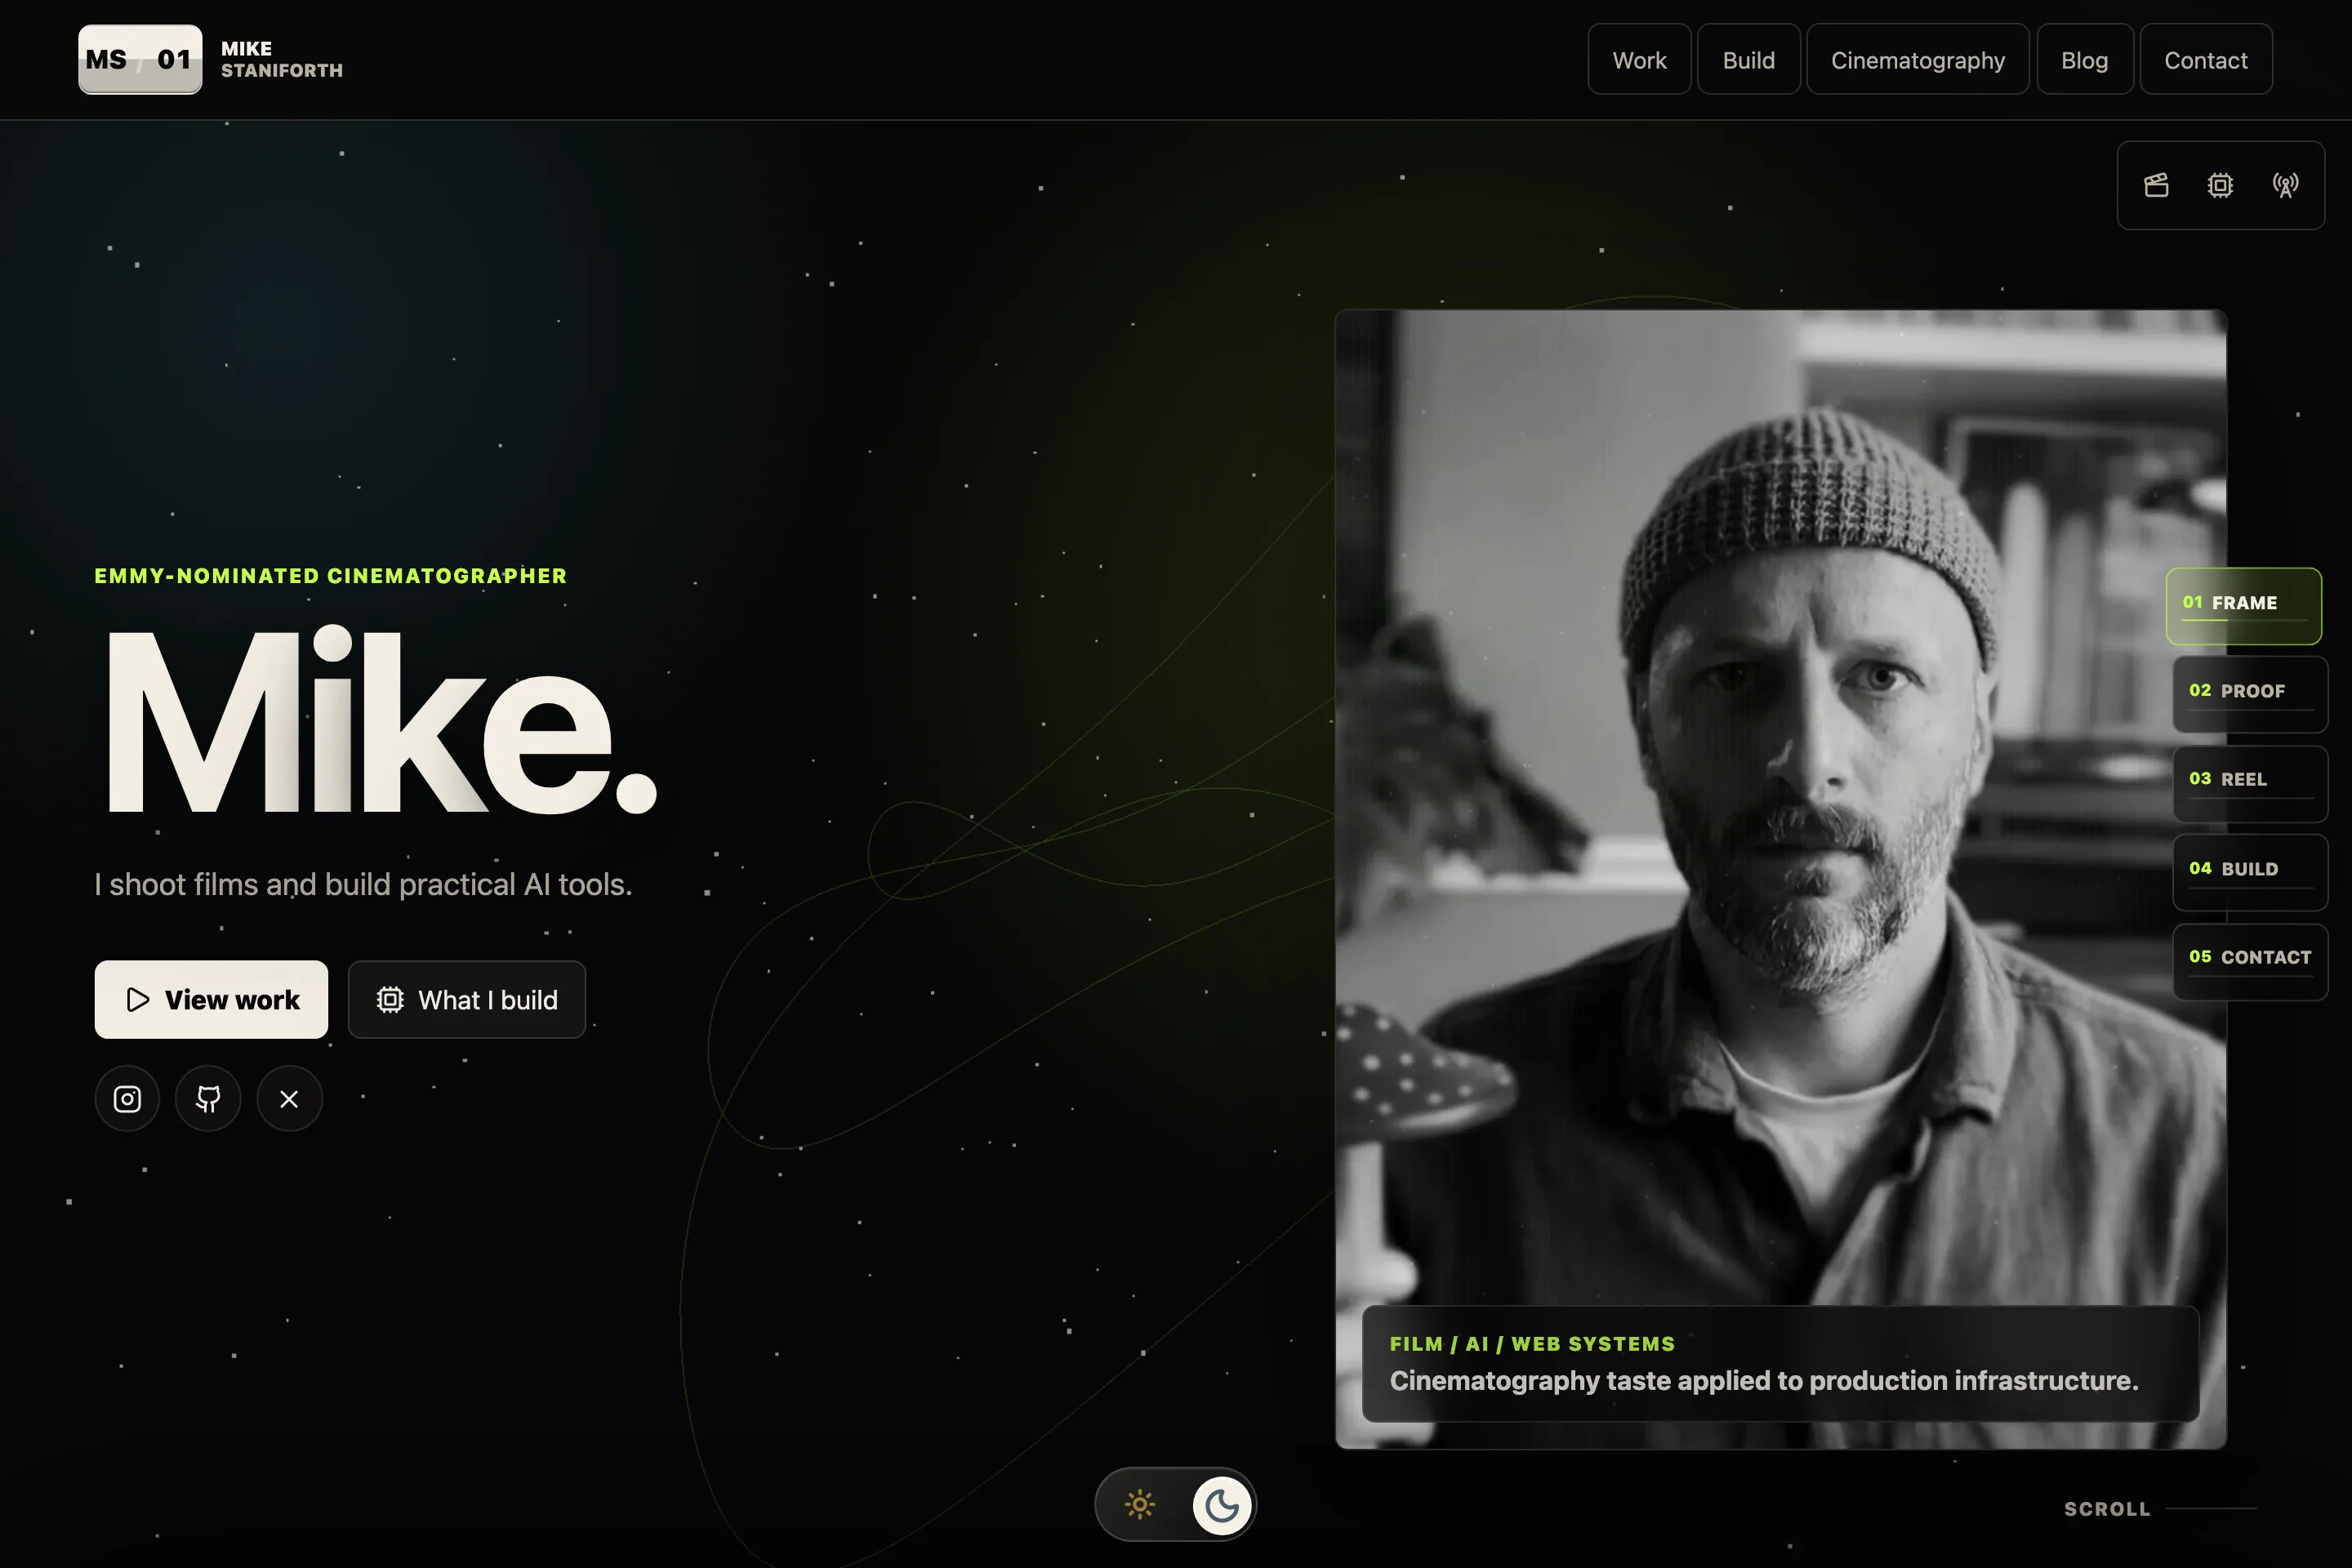Switch to dark mode moon icon

click(1221, 1504)
